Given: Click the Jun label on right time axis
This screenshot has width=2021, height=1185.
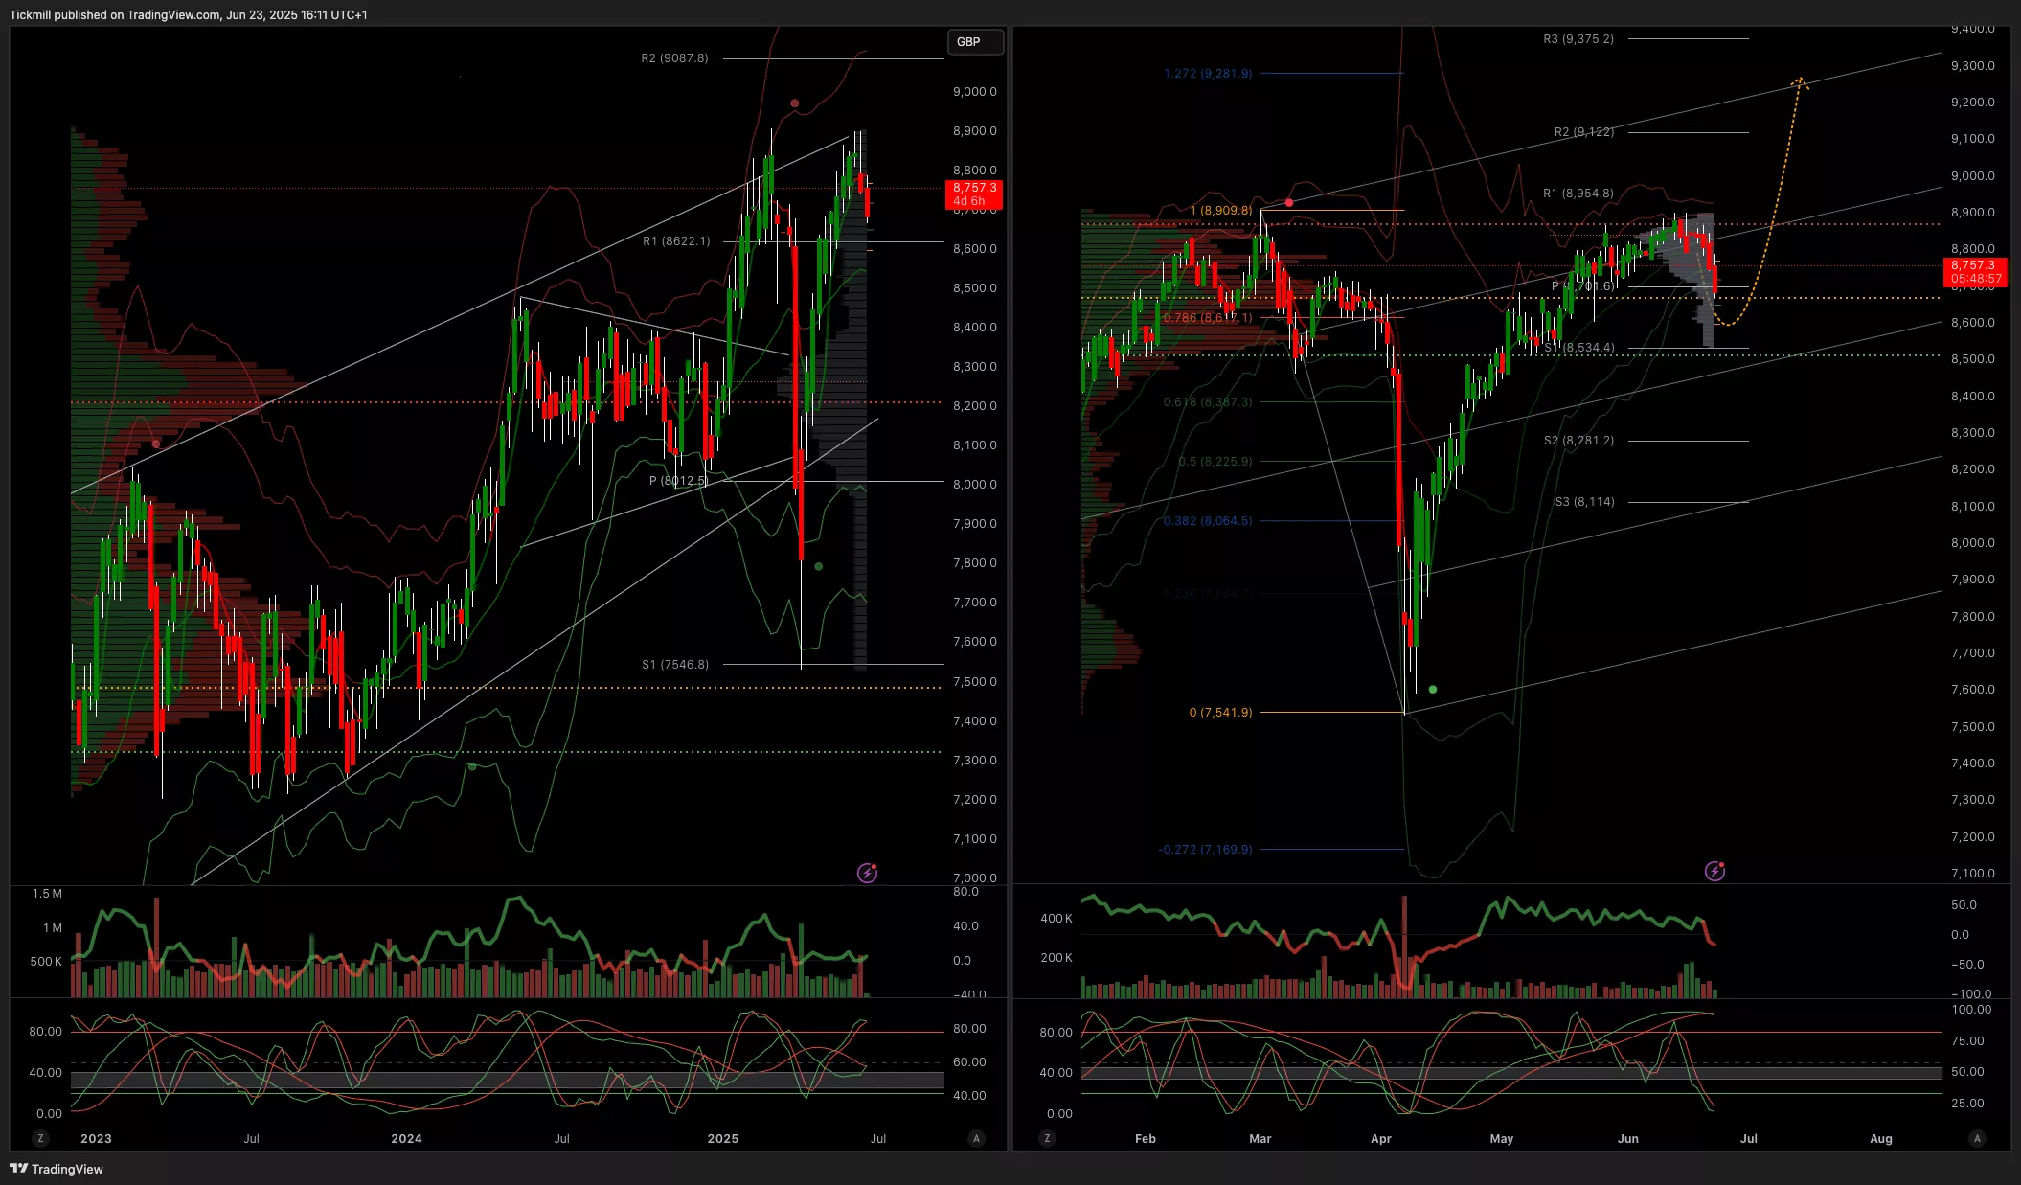Looking at the screenshot, I should coord(1627,1138).
